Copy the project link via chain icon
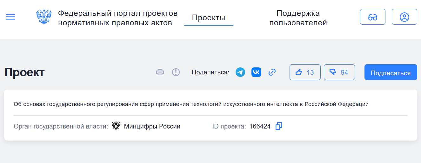 point(272,72)
